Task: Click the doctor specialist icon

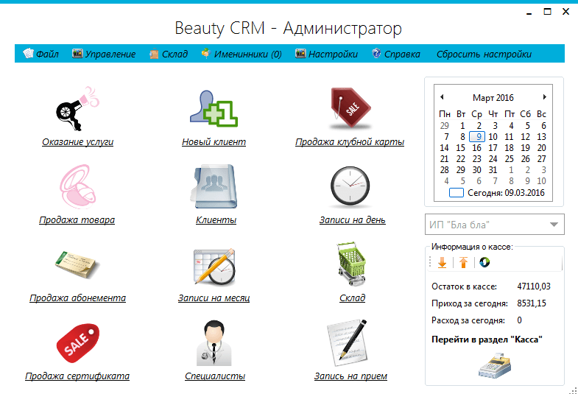Action: pos(214,343)
